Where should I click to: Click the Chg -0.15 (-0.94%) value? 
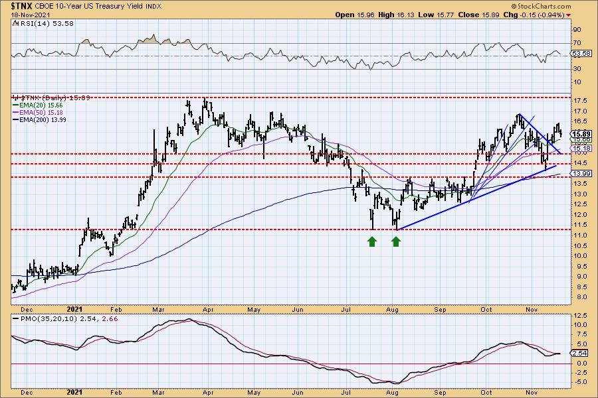[534, 15]
